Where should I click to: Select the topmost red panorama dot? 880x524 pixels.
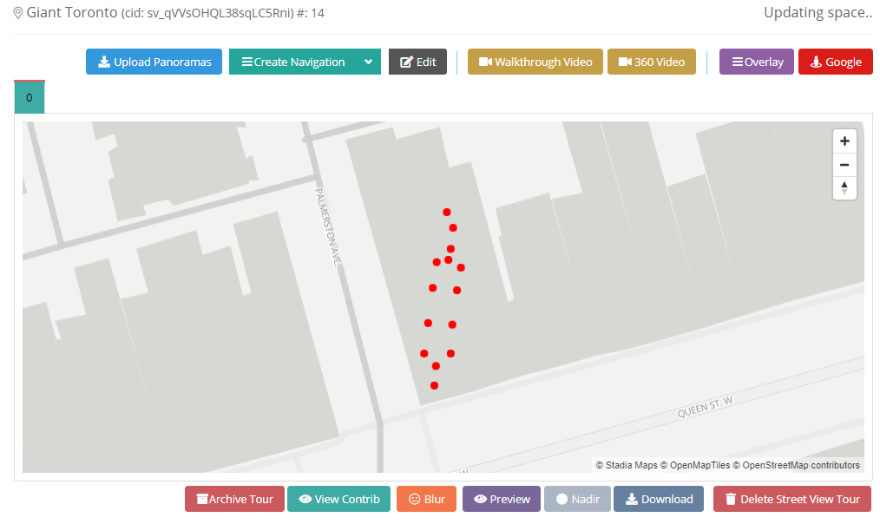pyautogui.click(x=447, y=212)
